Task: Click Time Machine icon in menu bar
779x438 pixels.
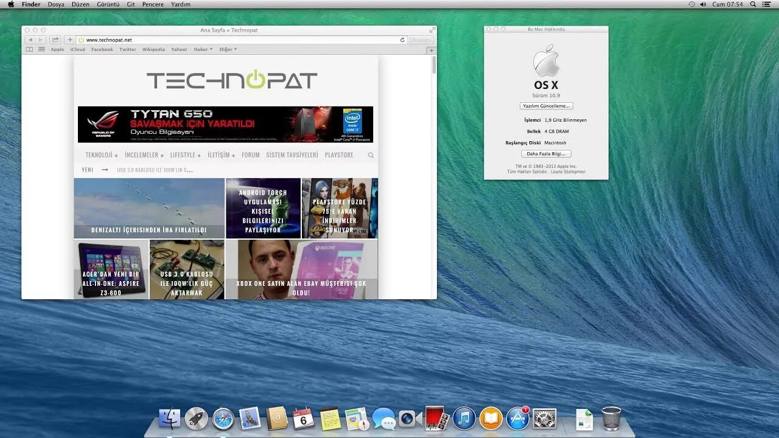Action: (691, 4)
